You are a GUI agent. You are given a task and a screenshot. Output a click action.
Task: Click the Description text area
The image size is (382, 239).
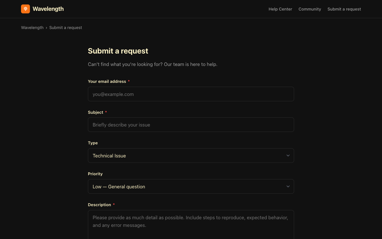[191, 225]
